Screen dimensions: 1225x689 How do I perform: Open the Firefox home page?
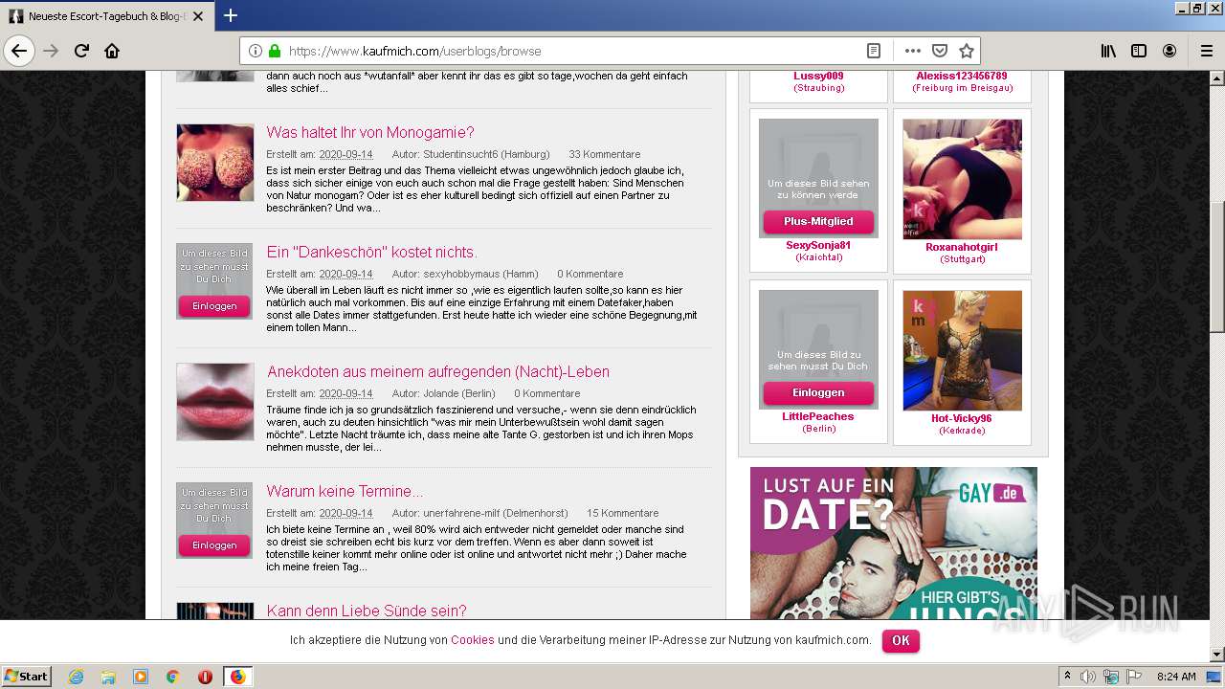point(112,51)
